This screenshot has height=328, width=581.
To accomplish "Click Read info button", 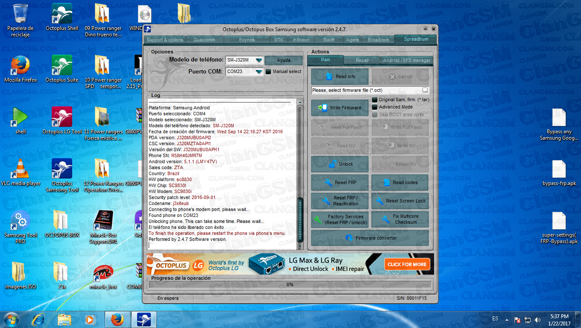I will point(340,76).
